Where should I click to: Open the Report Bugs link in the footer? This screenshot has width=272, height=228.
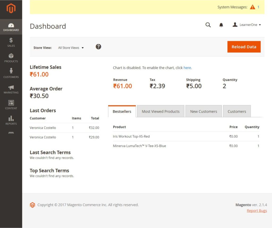point(257,210)
